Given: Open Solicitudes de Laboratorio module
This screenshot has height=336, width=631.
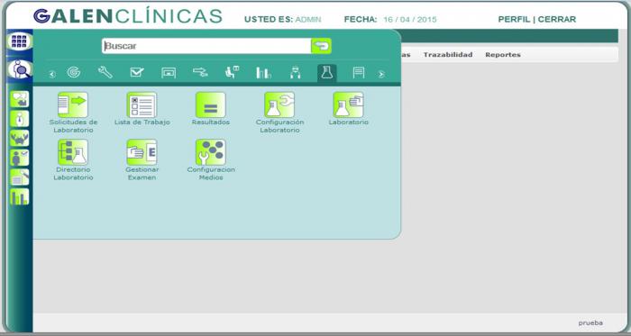Looking at the screenshot, I should tap(73, 112).
